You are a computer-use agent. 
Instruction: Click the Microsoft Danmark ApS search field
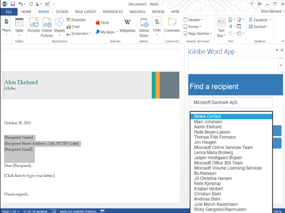tap(231, 103)
